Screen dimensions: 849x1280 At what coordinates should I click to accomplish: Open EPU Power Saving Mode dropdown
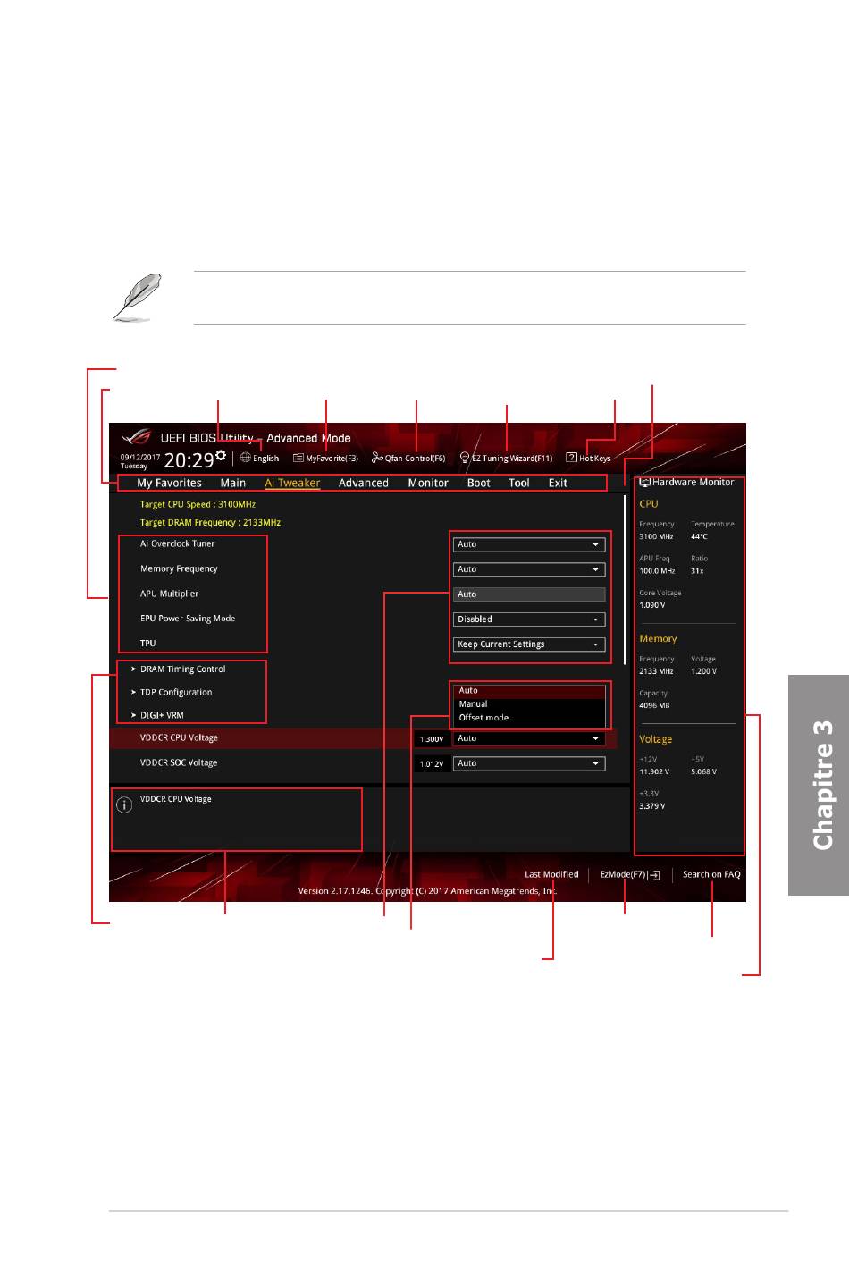point(529,619)
